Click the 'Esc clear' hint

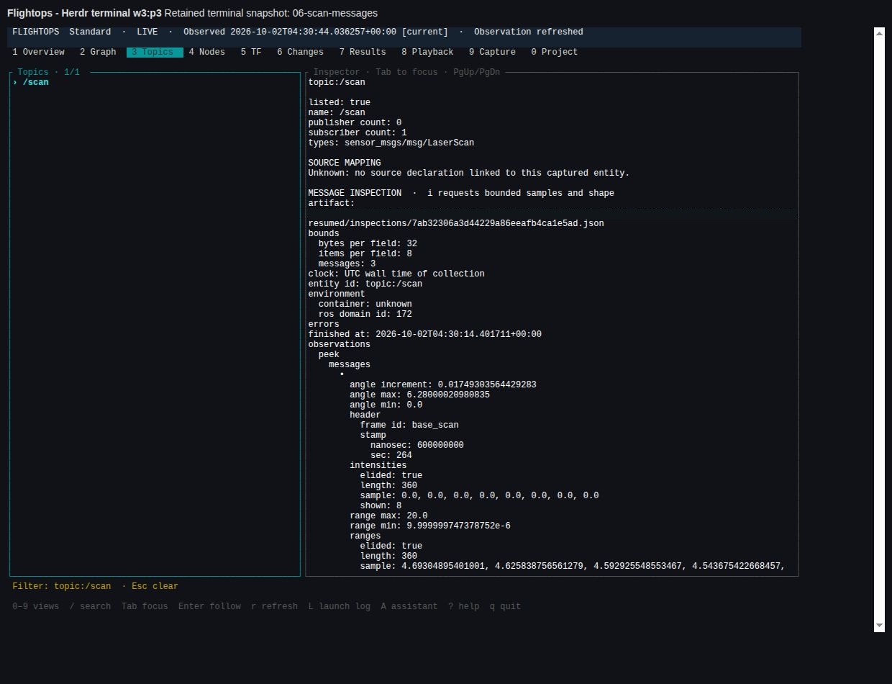tap(155, 586)
